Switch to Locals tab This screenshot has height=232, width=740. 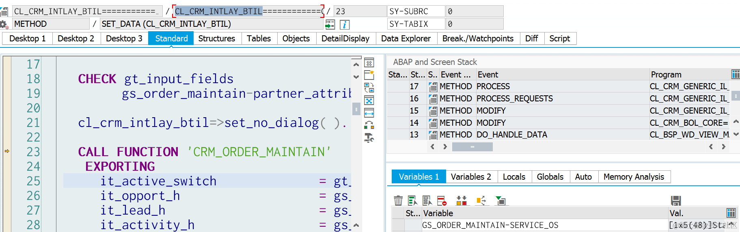coord(514,177)
